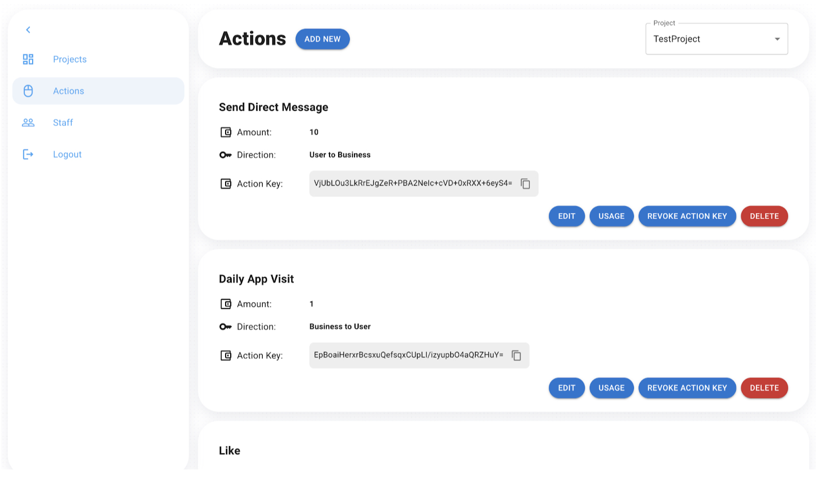This screenshot has height=483, width=821.
Task: Copy the Daily App Visit action key
Action: 516,356
